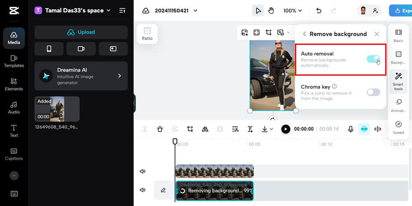Click the video preview on canvas
Image resolution: width=412 pixels, height=206 pixels.
click(x=272, y=75)
